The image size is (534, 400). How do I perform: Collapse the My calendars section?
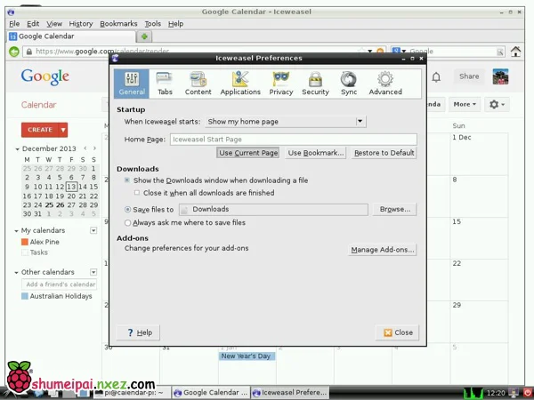(16, 231)
